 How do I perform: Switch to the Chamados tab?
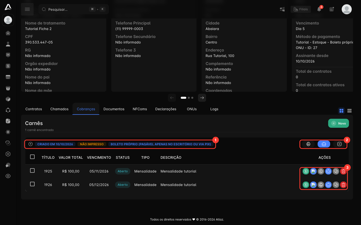pyautogui.click(x=59, y=109)
